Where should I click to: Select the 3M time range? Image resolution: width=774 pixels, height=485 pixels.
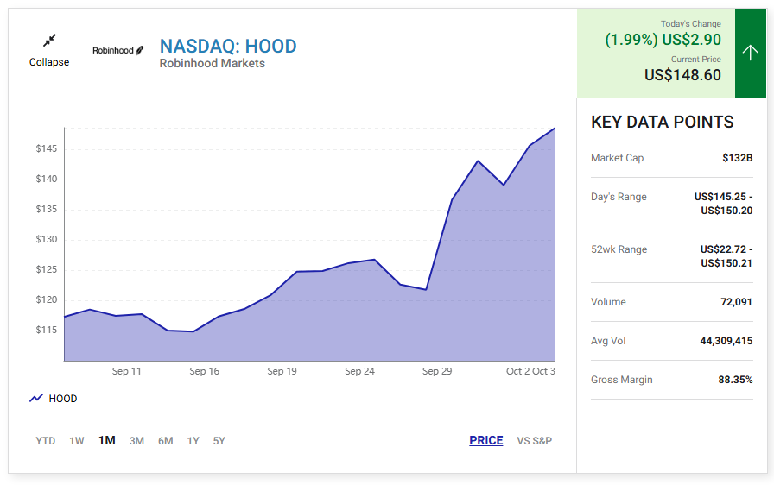pos(136,441)
